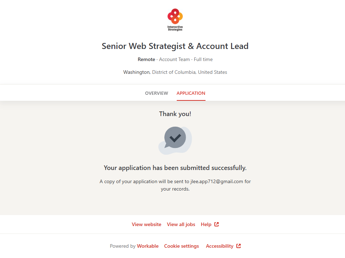The image size is (345, 258).
Task: Click the Account Team department text
Action: pyautogui.click(x=174, y=59)
